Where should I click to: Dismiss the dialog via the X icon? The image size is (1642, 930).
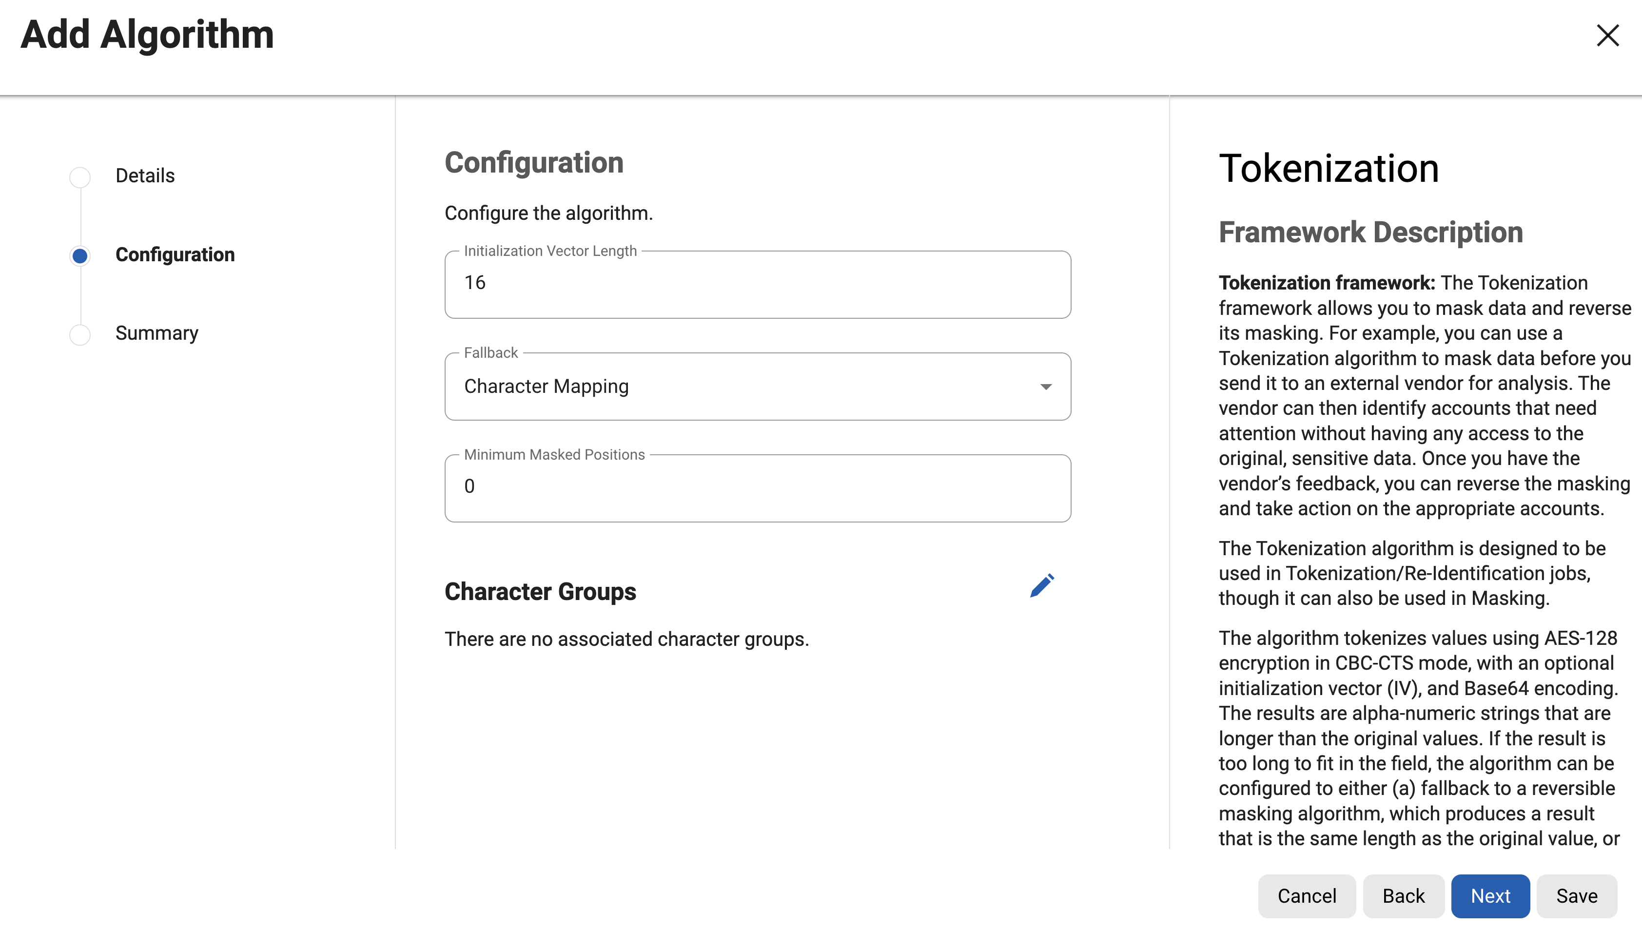(x=1607, y=36)
